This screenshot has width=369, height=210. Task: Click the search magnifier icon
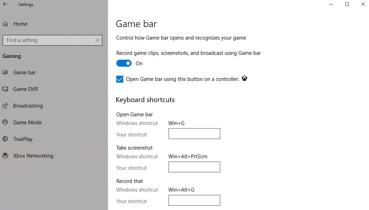97,40
